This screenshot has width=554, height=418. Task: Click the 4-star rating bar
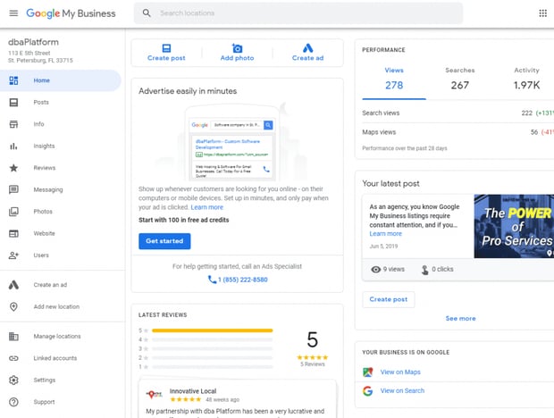click(x=213, y=339)
